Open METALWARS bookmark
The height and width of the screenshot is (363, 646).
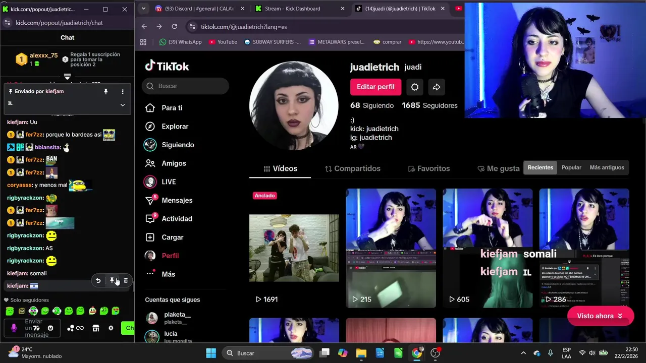(337, 42)
